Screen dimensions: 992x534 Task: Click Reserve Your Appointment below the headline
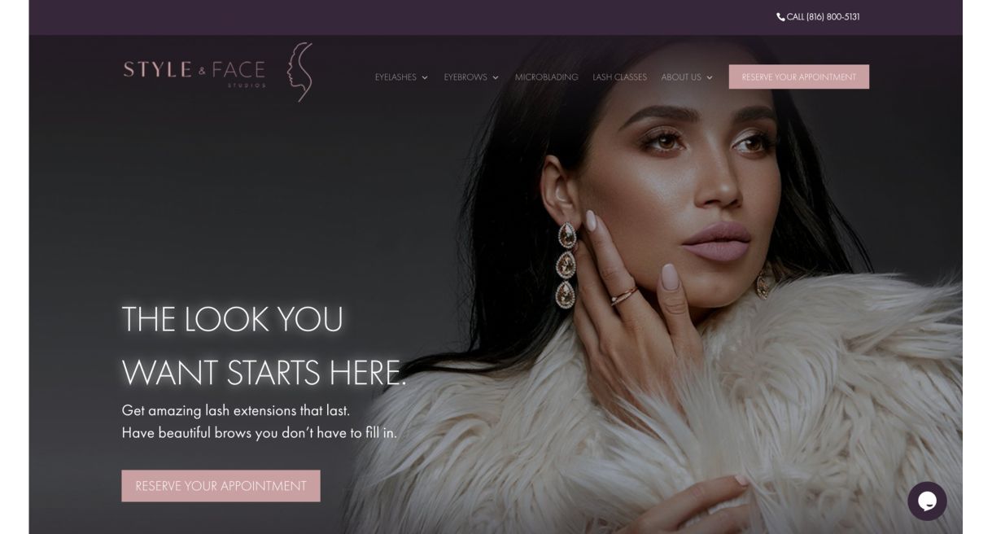[221, 486]
